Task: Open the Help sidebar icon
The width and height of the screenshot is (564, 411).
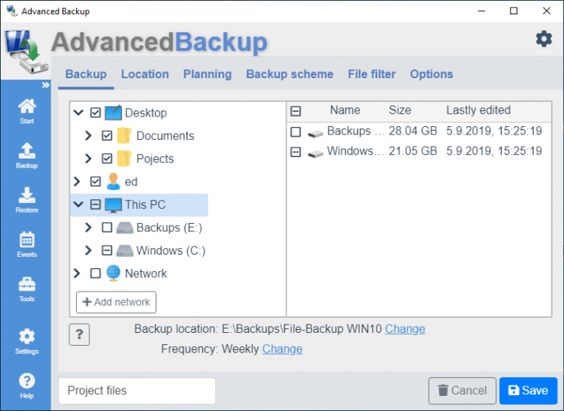Action: coord(26,385)
